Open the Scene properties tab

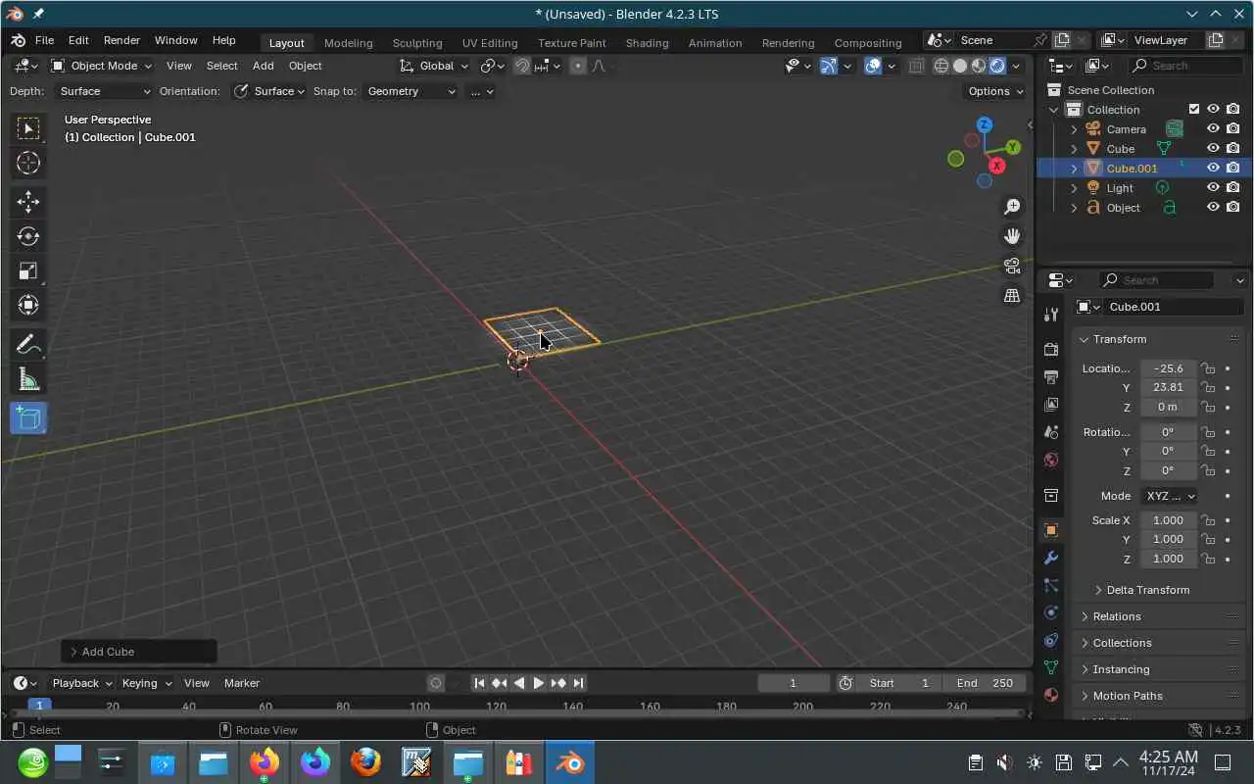pyautogui.click(x=1051, y=431)
